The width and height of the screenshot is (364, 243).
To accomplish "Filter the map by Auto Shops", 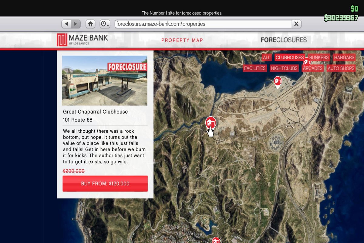I will tap(341, 68).
